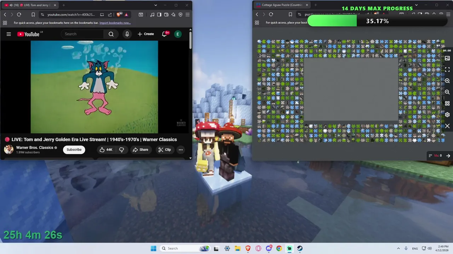Open Brave Wallet in the YouTube window
Image resolution: width=453 pixels, height=254 pixels.
click(x=166, y=14)
